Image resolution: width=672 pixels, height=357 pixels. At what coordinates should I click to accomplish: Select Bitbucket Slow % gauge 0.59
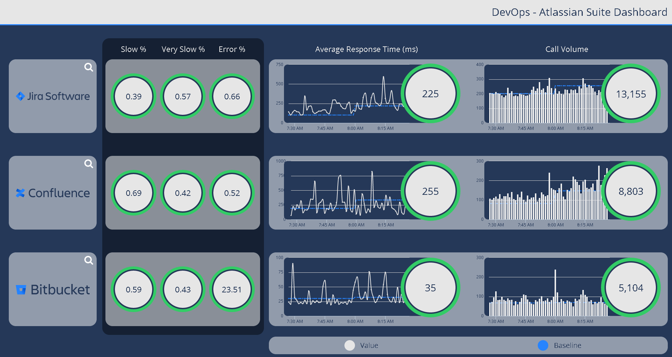point(134,289)
